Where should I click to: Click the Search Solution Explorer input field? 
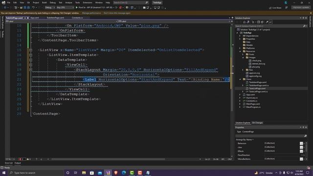point(269,26)
